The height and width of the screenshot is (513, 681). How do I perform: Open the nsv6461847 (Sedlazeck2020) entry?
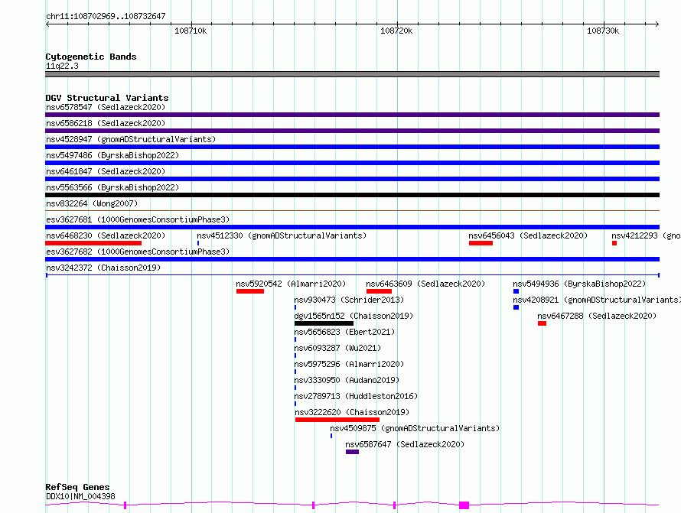tap(106, 171)
